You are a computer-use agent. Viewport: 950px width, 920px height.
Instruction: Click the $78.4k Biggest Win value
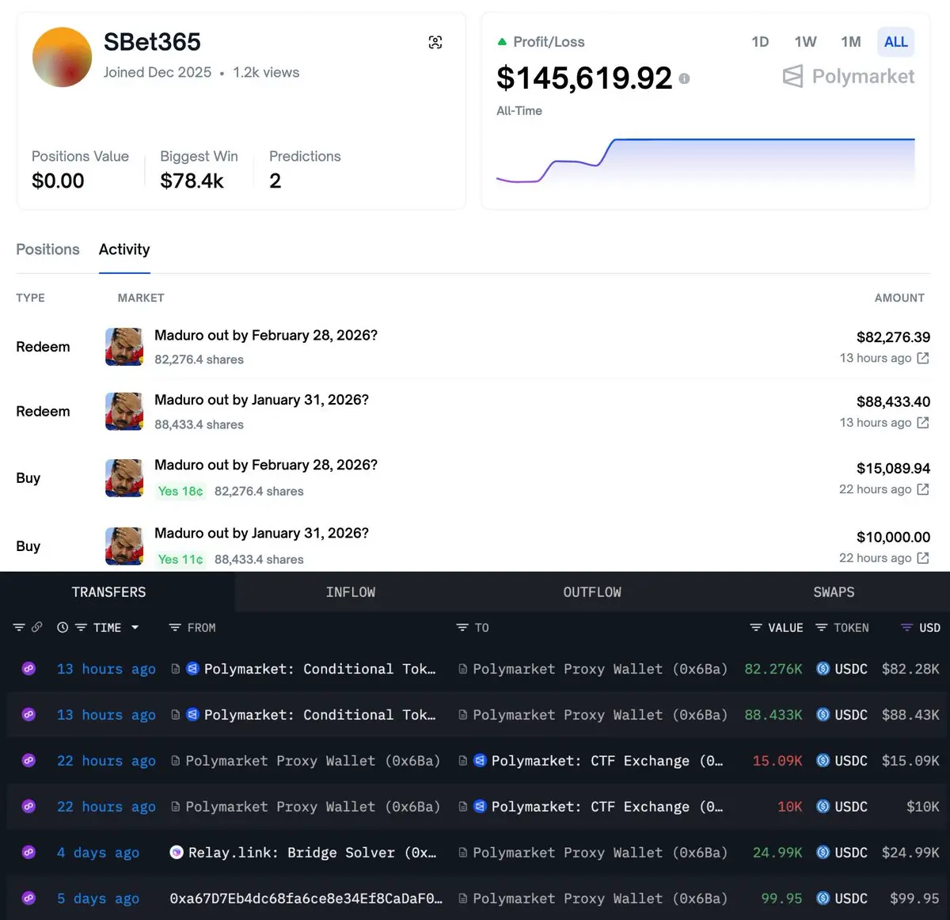(x=192, y=181)
